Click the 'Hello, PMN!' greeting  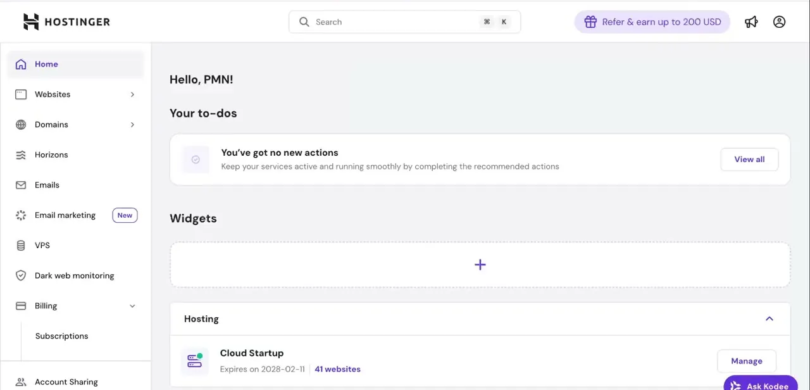(x=201, y=80)
